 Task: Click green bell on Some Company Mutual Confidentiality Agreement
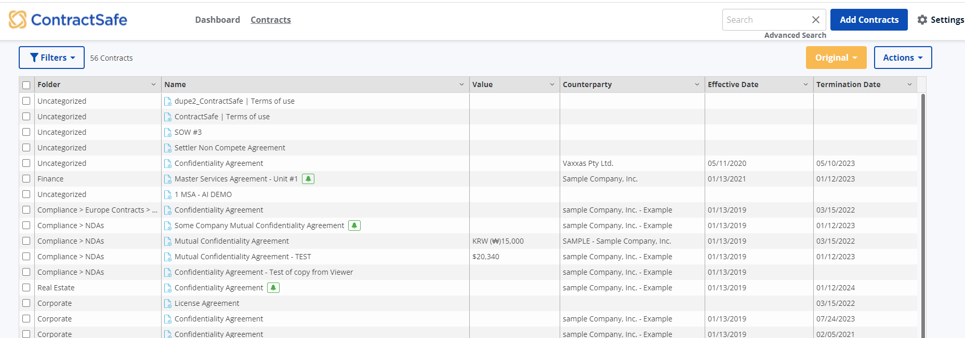(x=354, y=226)
